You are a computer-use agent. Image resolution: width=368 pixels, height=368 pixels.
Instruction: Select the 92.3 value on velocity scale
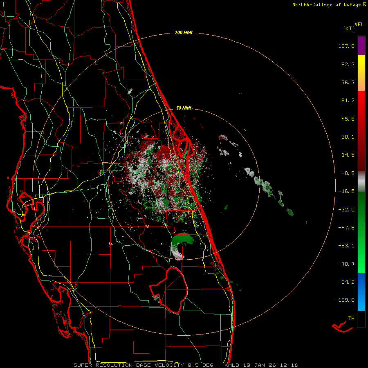click(348, 64)
